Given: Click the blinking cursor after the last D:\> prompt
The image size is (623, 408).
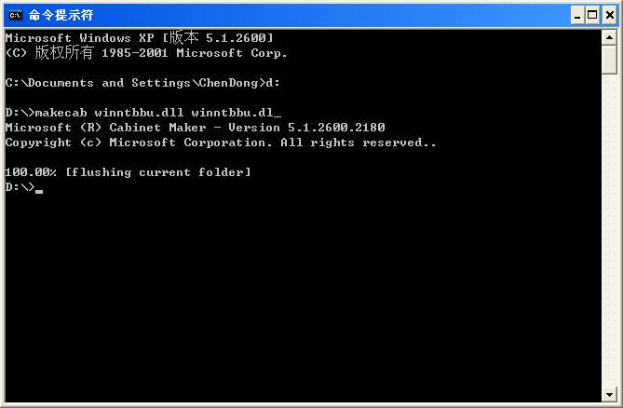Looking at the screenshot, I should tap(39, 192).
